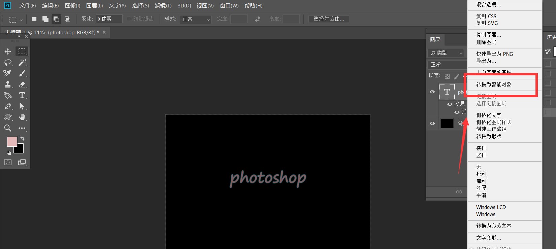Swap width and height values icon
The height and width of the screenshot is (249, 556).
point(258,19)
